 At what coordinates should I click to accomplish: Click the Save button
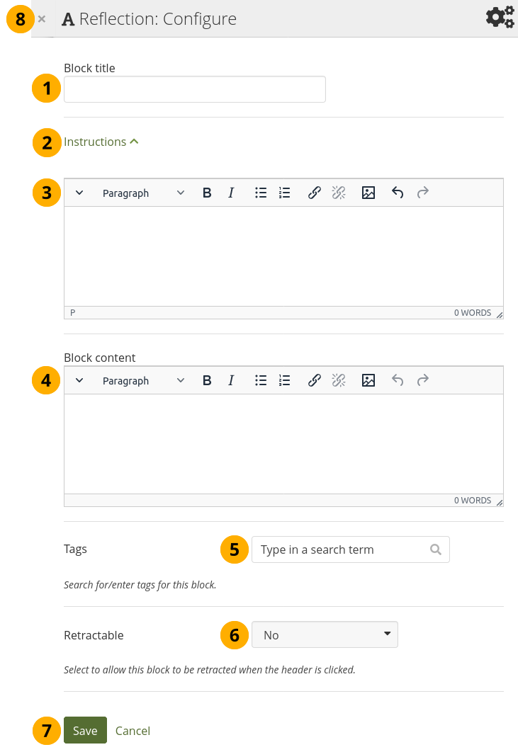[x=85, y=730]
